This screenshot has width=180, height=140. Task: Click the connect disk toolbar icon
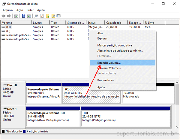point(36,16)
